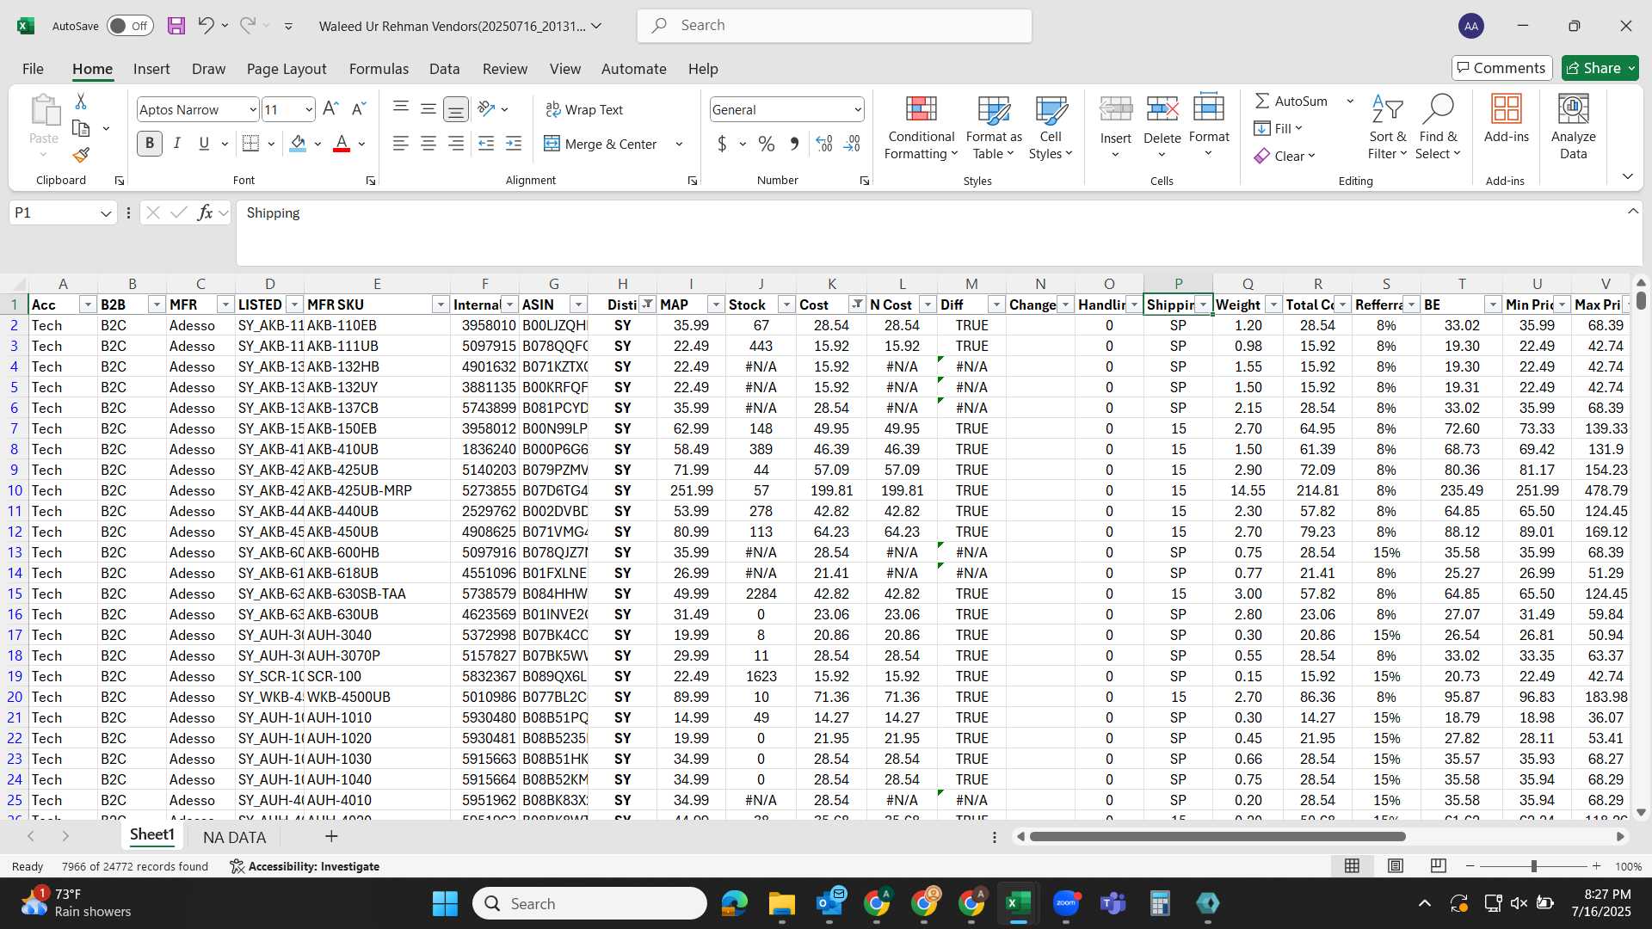Image resolution: width=1652 pixels, height=929 pixels.
Task: Click the Search box in title bar
Action: pos(834,26)
